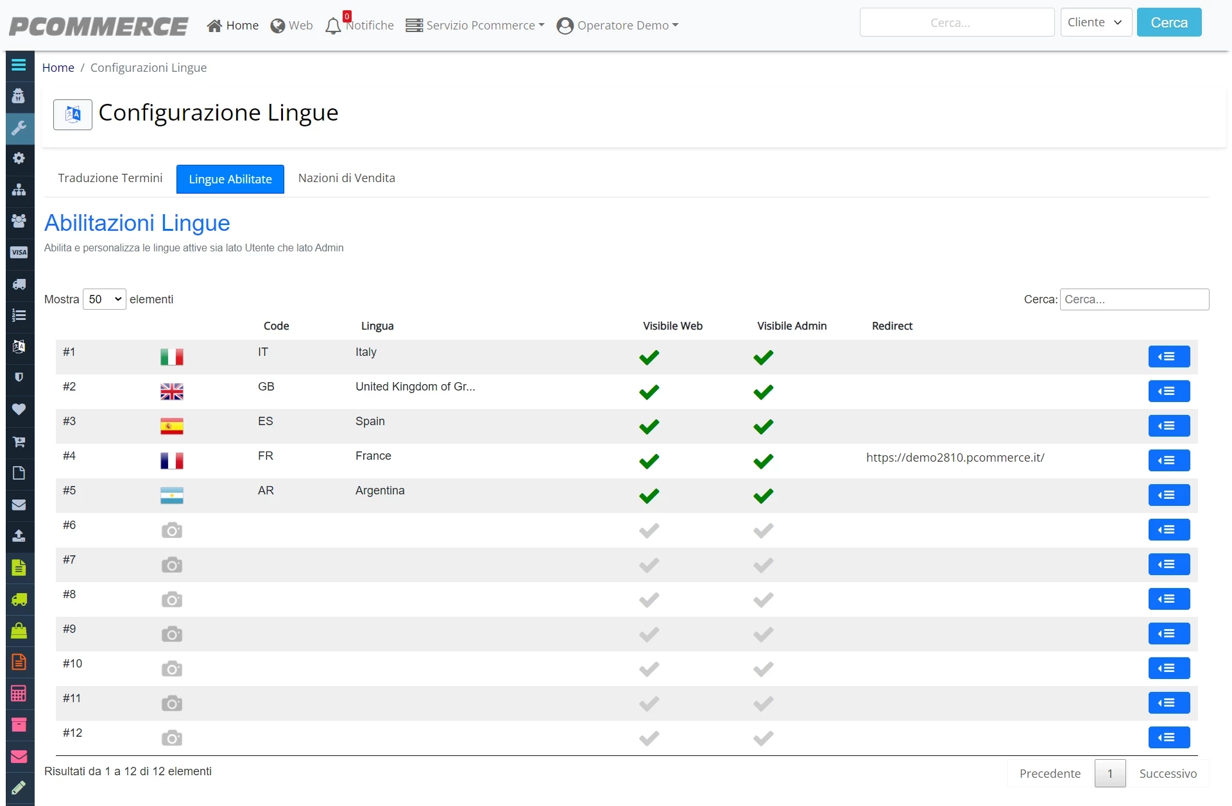Viewport: 1232px width, 806px height.
Task: Focus the top header Cerca search field
Action: 957,22
